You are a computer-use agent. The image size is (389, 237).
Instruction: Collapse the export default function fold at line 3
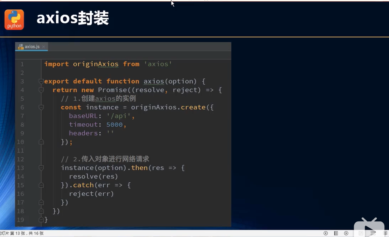coord(41,81)
